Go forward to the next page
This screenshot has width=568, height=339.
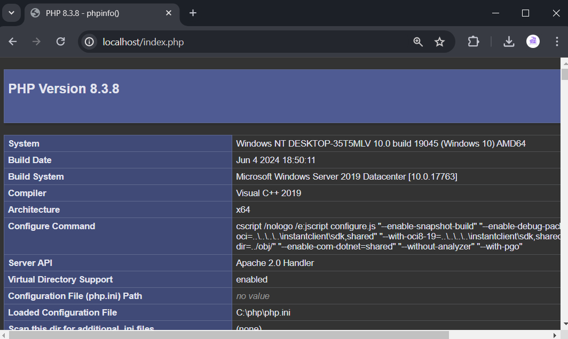pyautogui.click(x=36, y=42)
